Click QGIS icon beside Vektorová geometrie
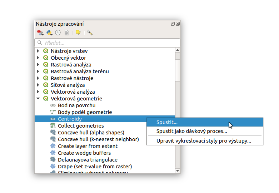This screenshot has height=193, width=279. 46,98
